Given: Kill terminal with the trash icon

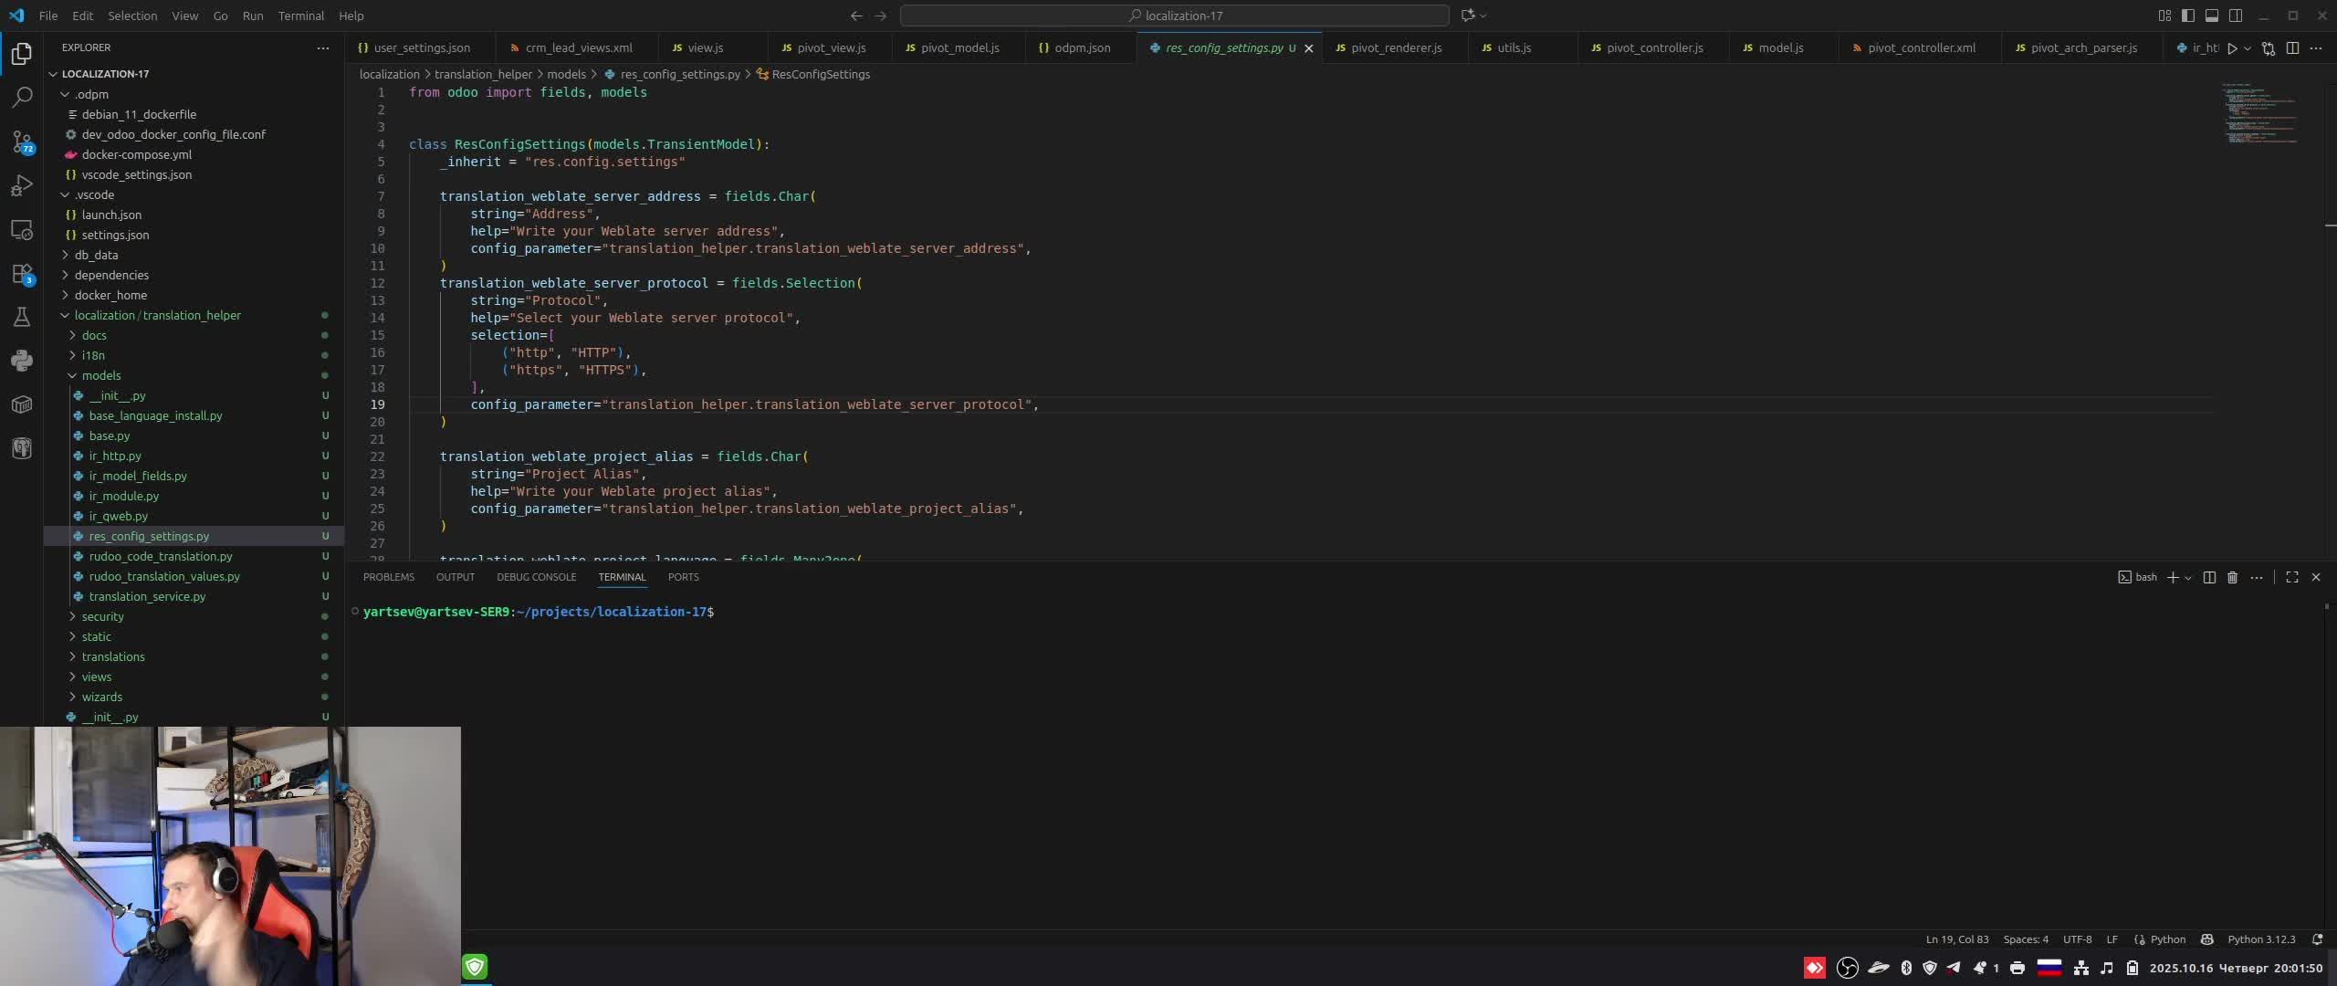Looking at the screenshot, I should coord(2232,577).
